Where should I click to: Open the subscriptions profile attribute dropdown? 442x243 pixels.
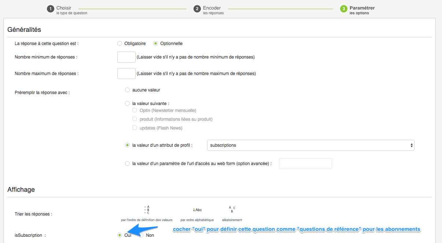click(x=310, y=145)
